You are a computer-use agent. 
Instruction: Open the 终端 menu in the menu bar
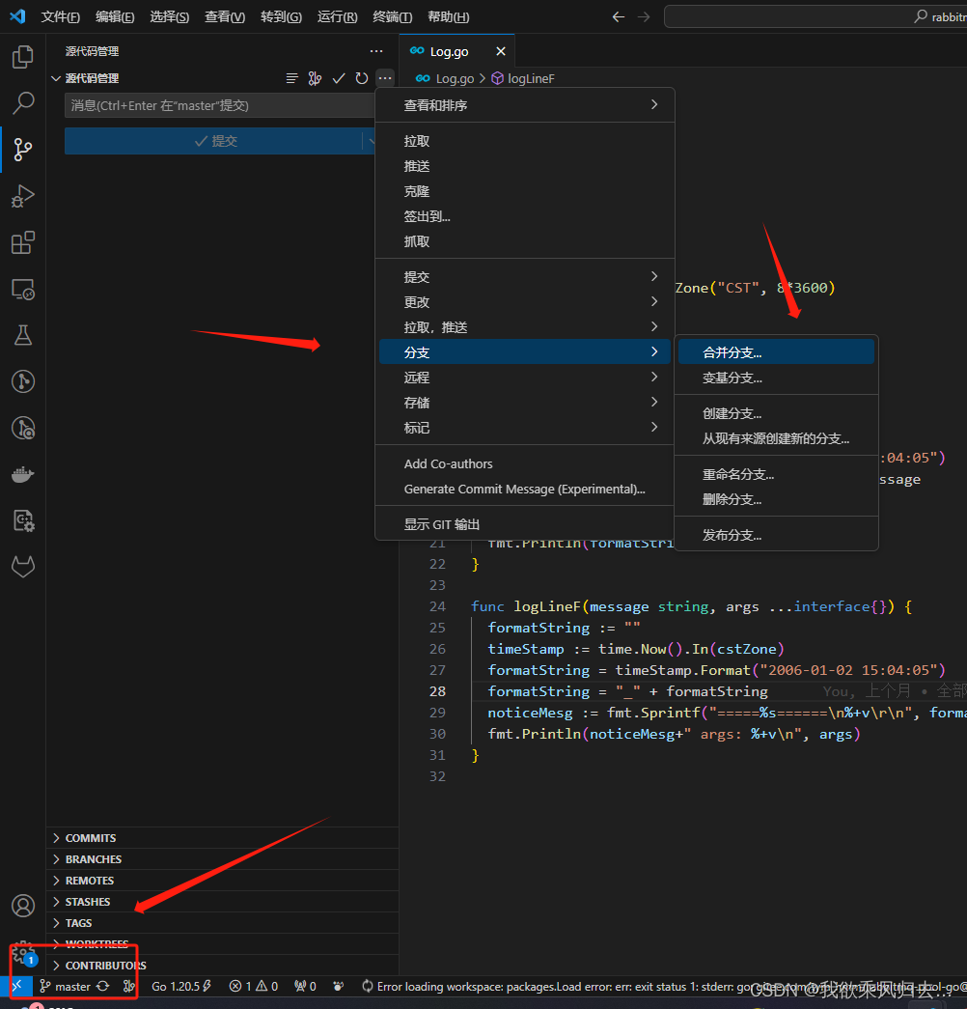pyautogui.click(x=393, y=16)
